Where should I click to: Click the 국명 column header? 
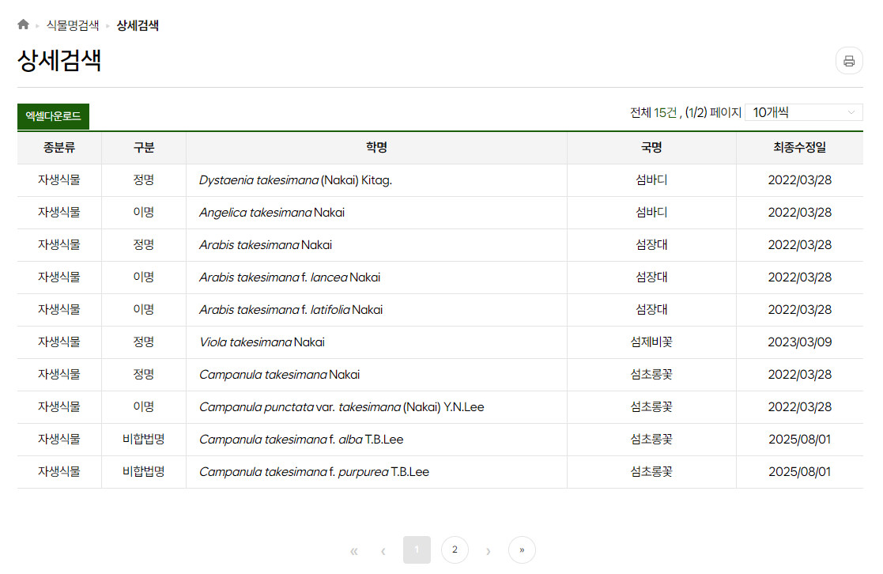pos(651,148)
